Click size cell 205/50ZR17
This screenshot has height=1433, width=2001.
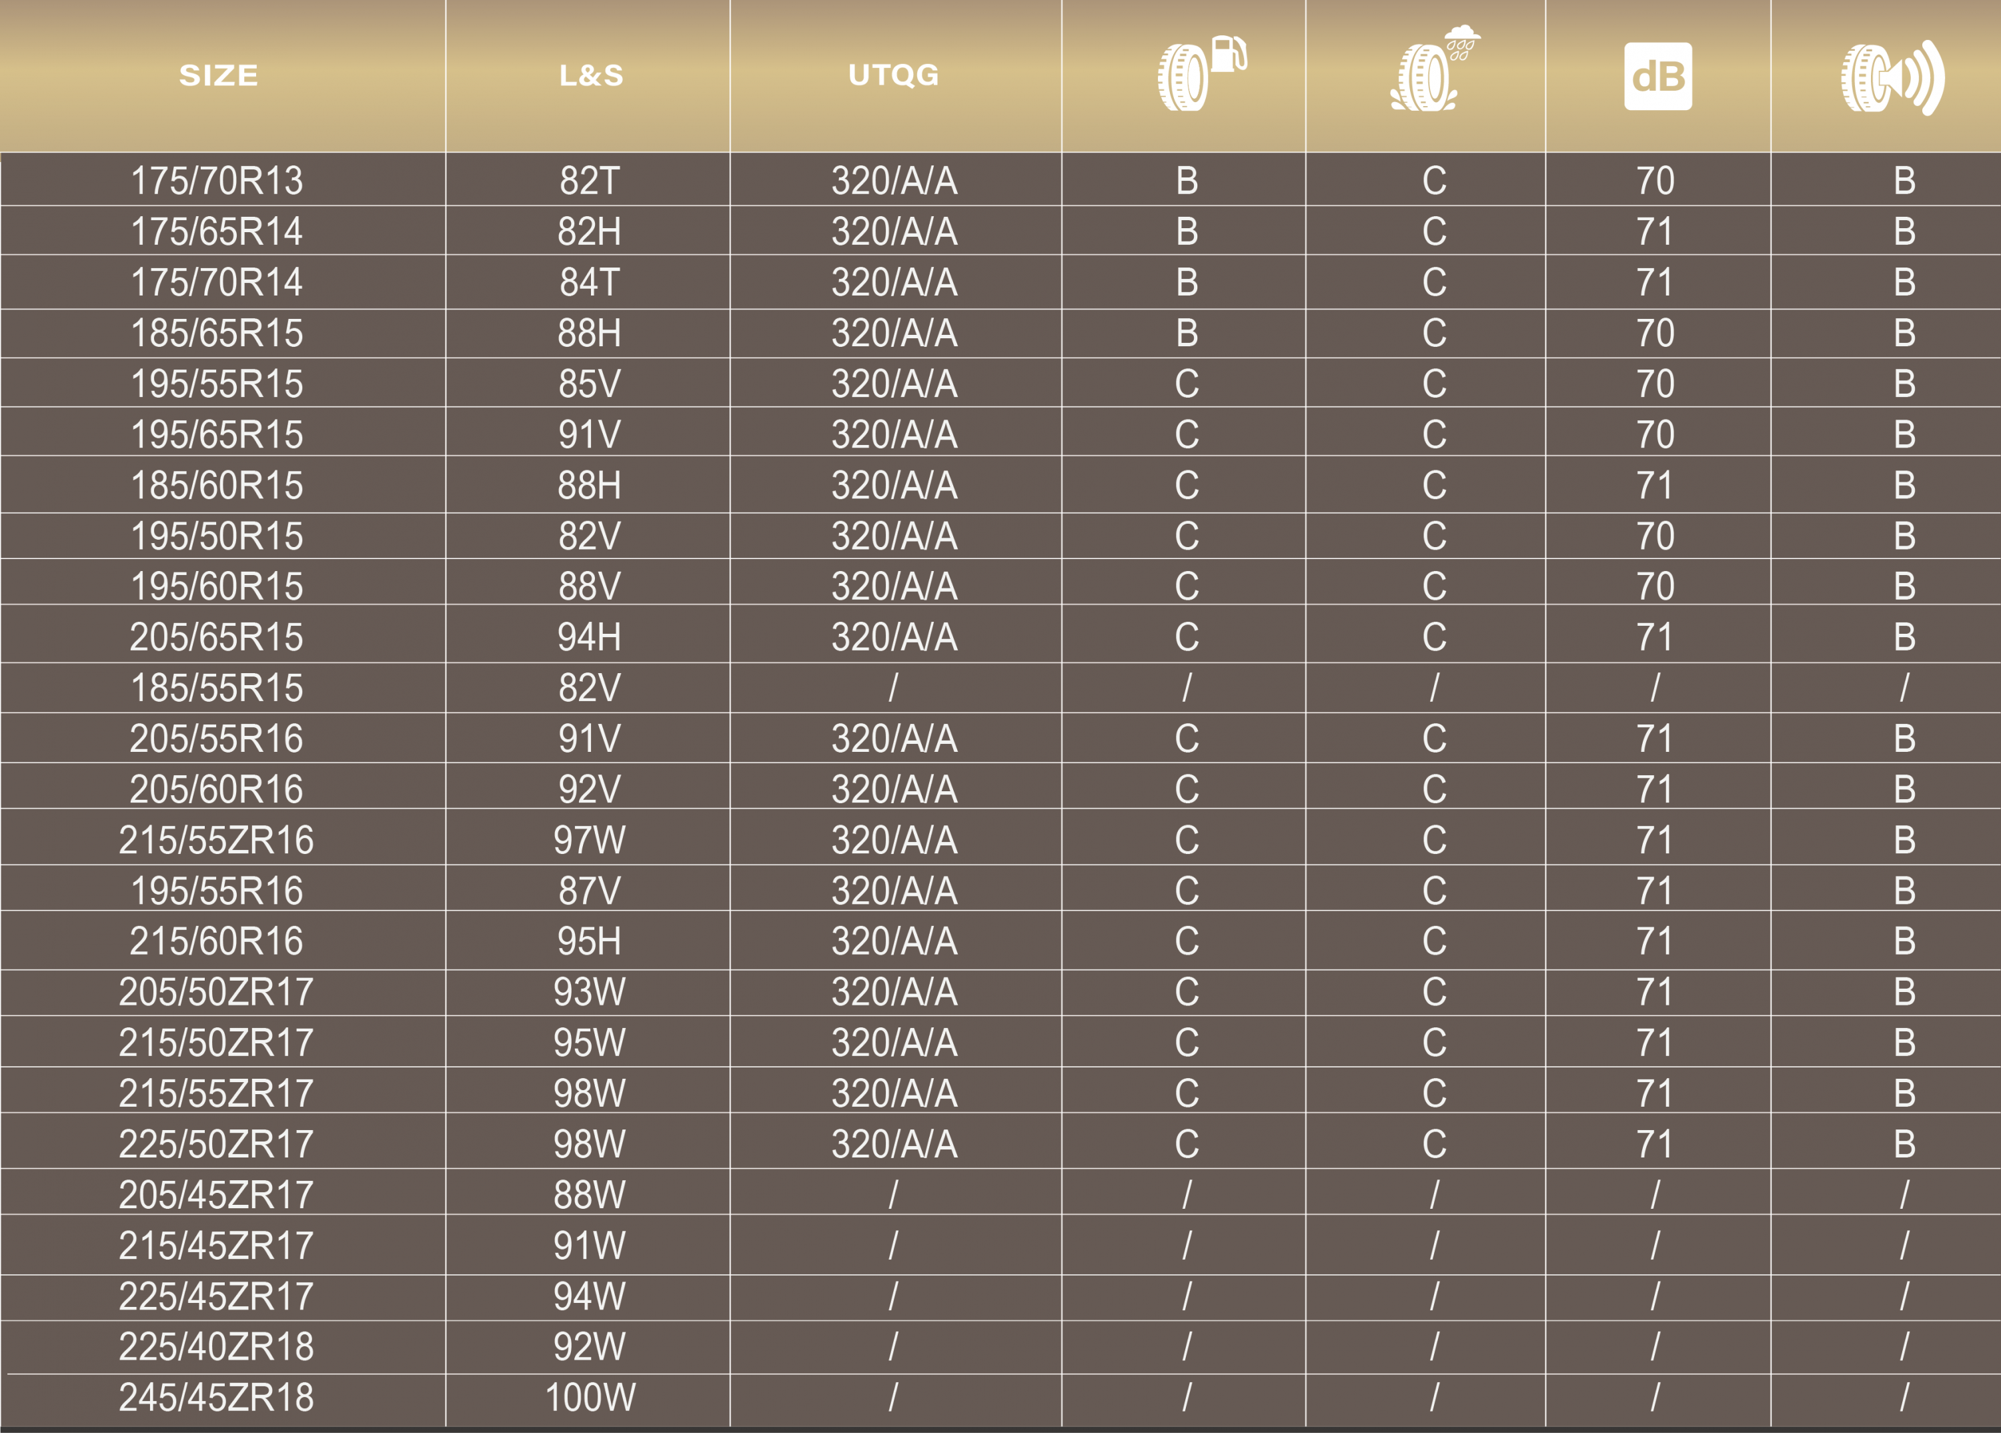[x=217, y=992]
